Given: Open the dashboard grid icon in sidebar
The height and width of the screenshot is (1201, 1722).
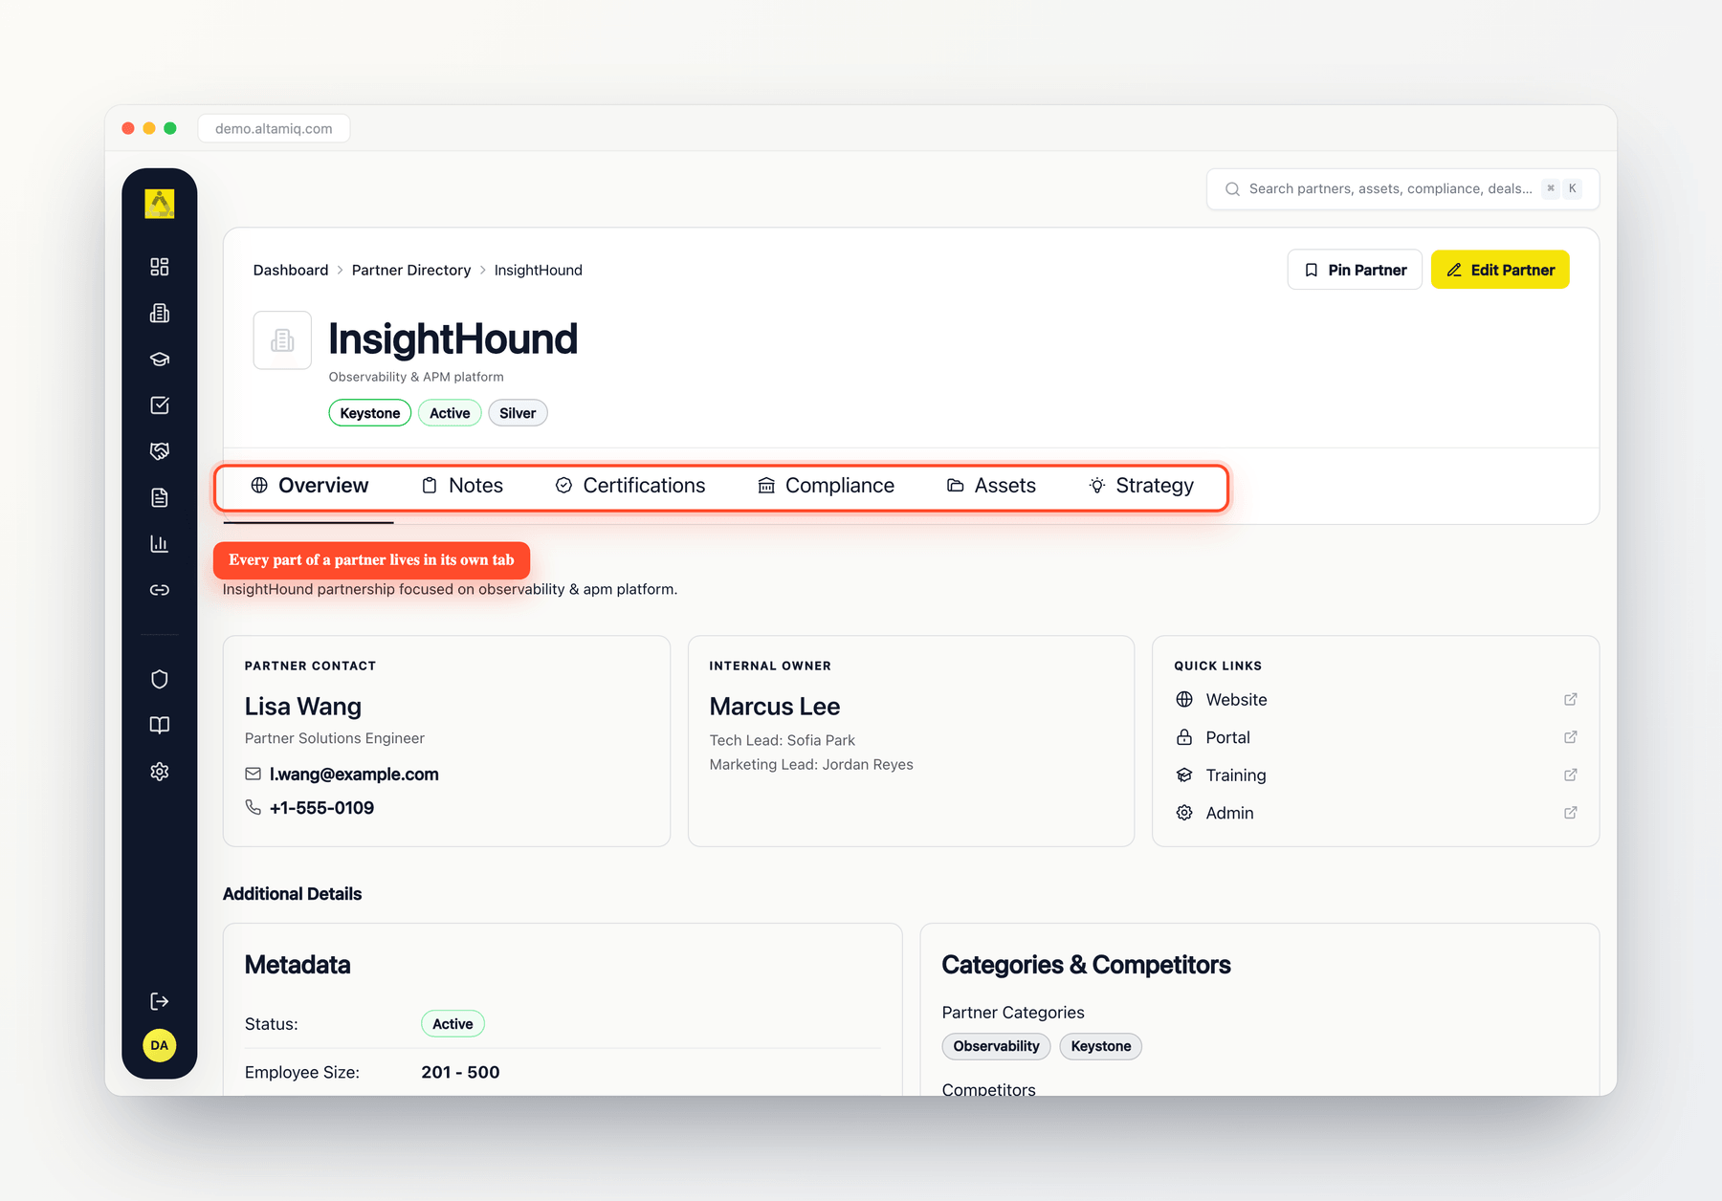Looking at the screenshot, I should pos(160,267).
